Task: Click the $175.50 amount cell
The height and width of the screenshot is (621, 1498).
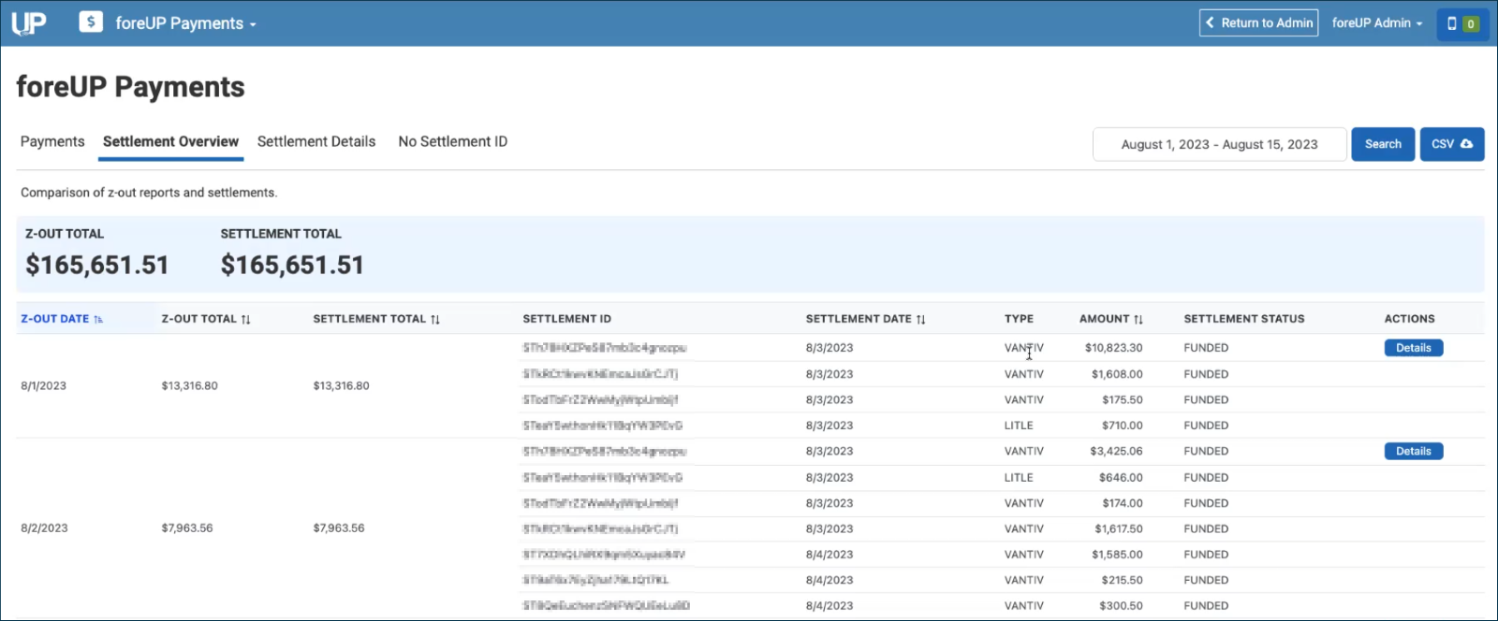Action: (1123, 400)
